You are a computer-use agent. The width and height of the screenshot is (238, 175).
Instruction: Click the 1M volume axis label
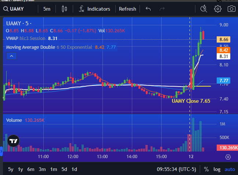tap(222, 124)
